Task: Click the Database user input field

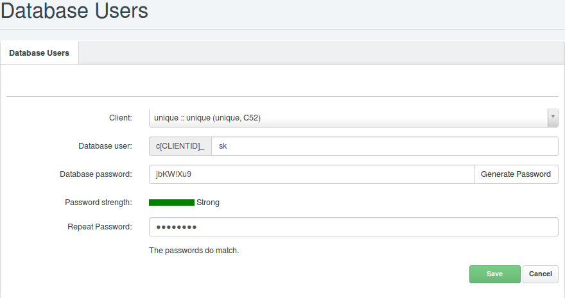Action: (385, 146)
